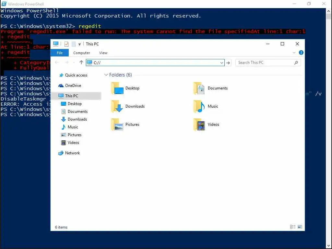Expand the ribbon with the chevron

coord(294,53)
